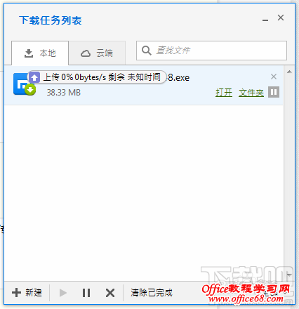Open the downloaded file via 打开 link

(224, 93)
